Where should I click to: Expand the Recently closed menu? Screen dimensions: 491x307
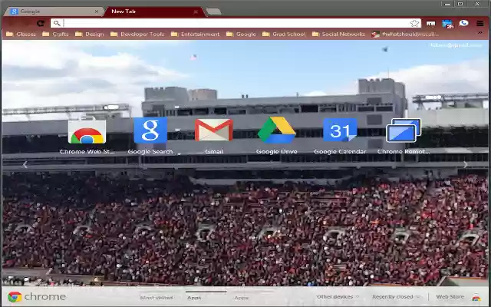(396, 297)
